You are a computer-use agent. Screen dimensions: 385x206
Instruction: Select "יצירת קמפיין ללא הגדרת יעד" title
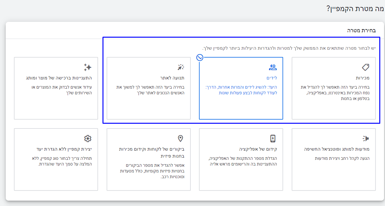click(64, 149)
